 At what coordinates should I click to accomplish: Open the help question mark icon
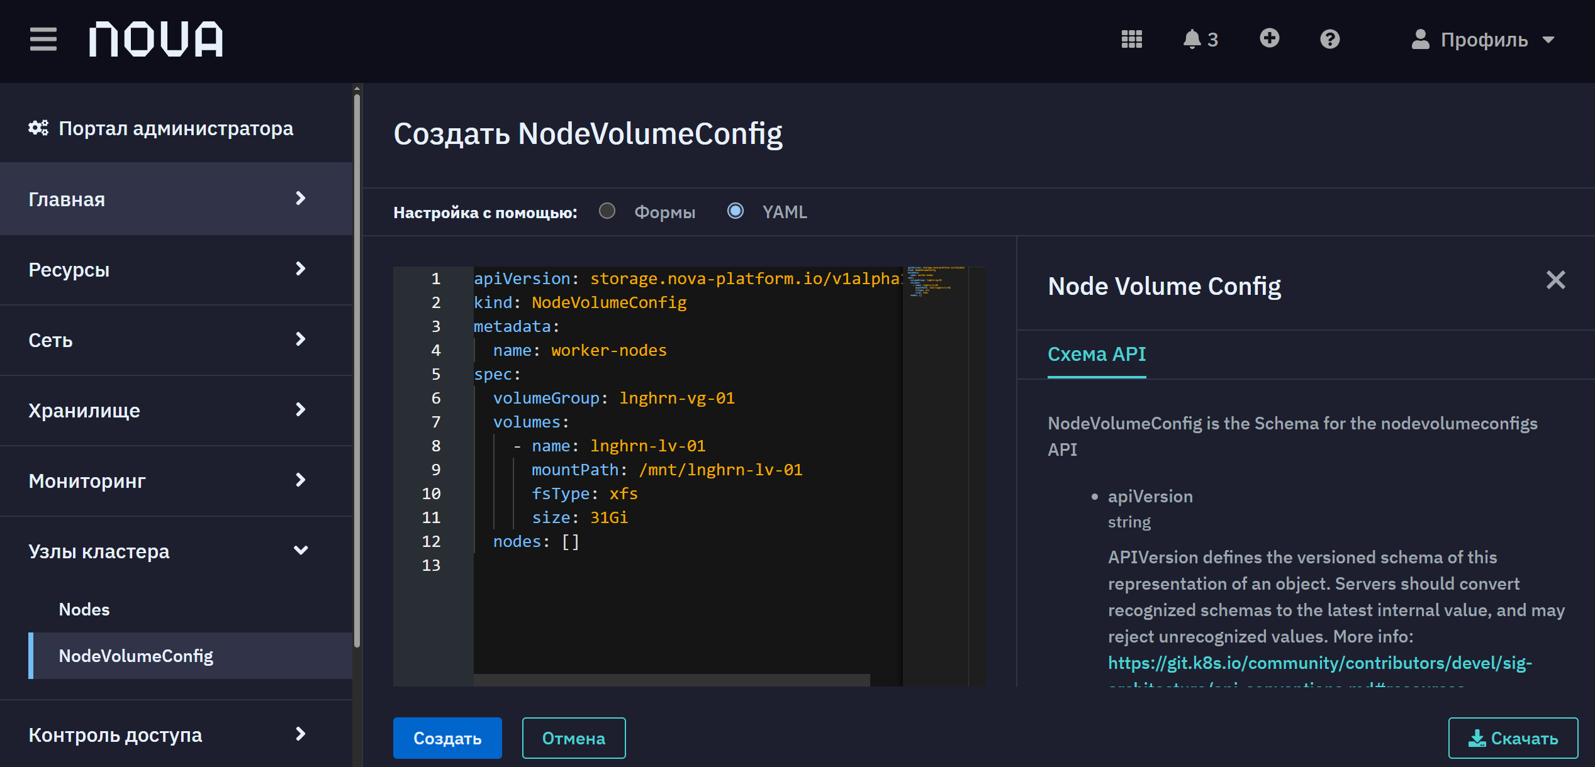click(x=1329, y=39)
